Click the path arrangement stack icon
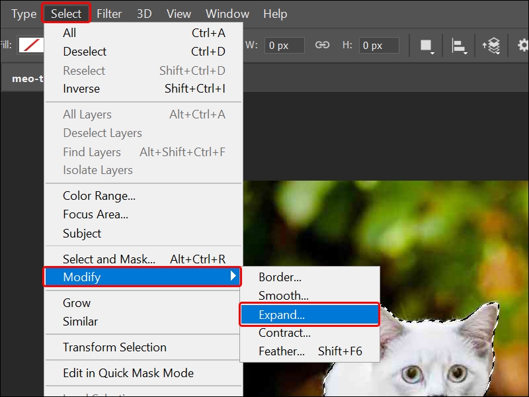This screenshot has width=529, height=397. (493, 45)
